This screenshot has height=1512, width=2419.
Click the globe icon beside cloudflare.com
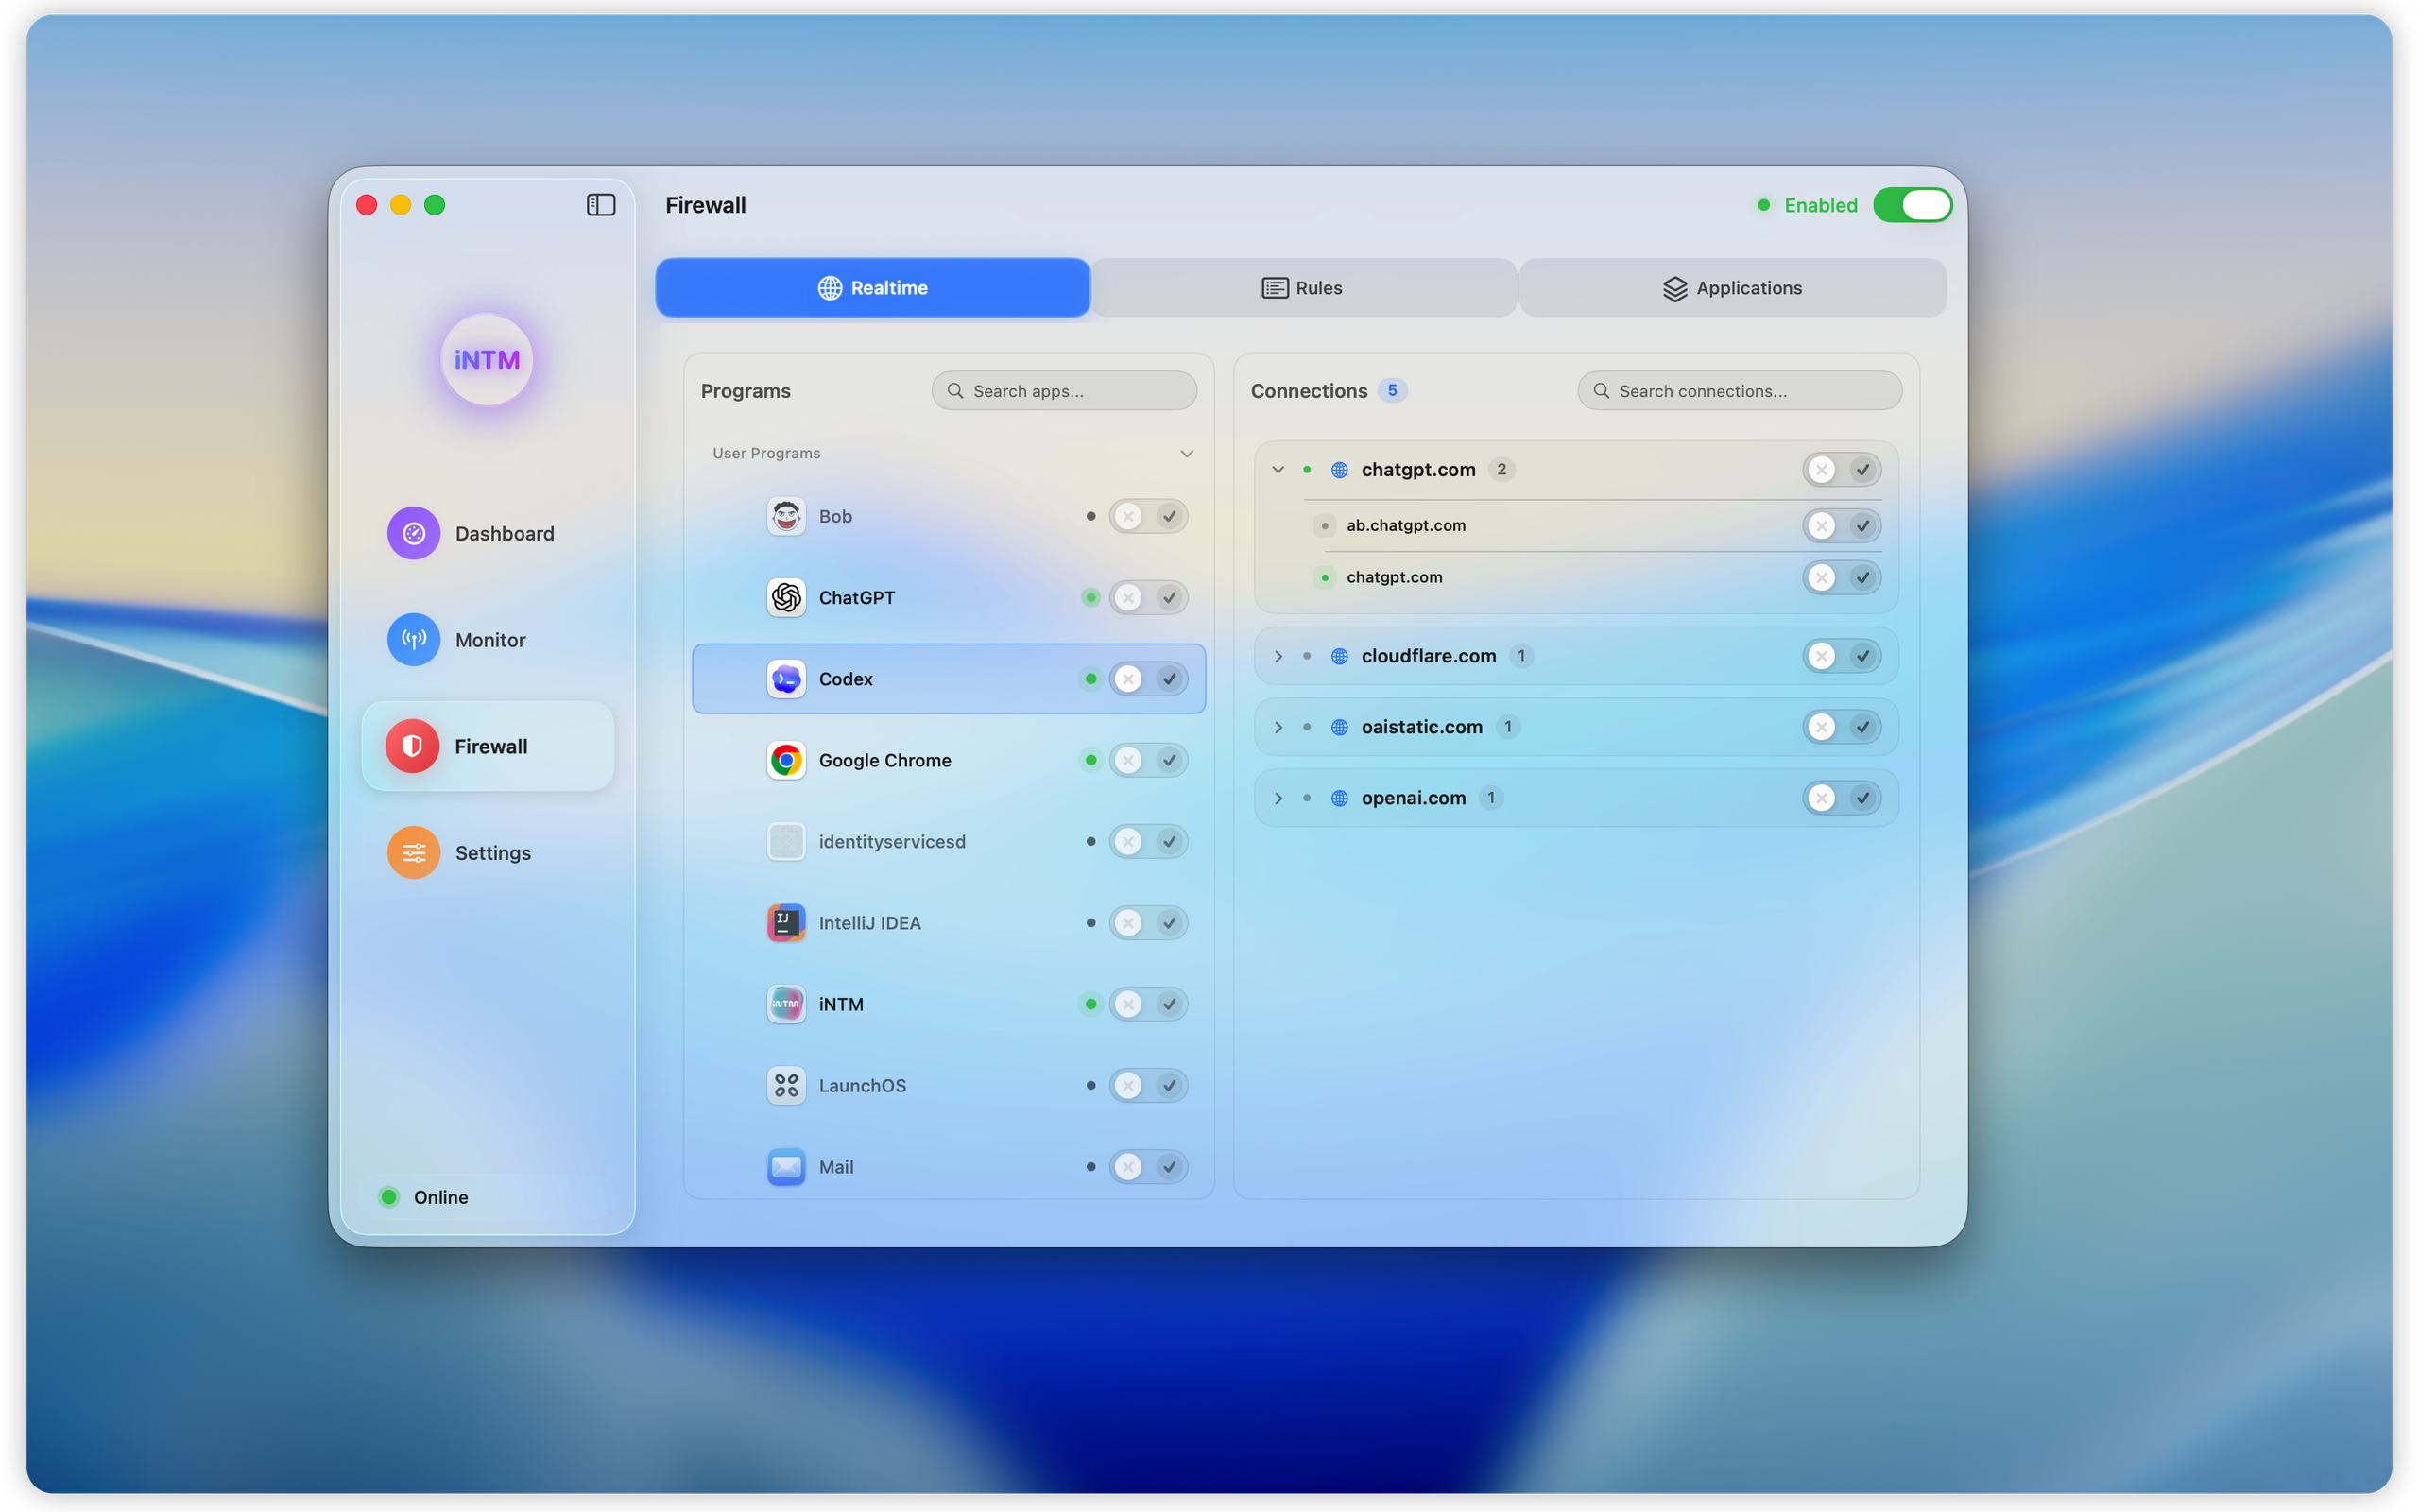click(1340, 656)
